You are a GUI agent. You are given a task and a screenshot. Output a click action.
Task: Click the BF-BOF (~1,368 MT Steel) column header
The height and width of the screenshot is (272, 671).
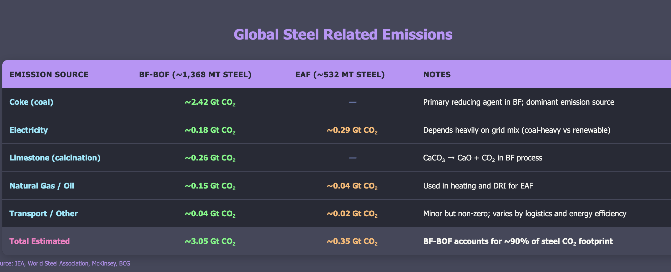195,75
